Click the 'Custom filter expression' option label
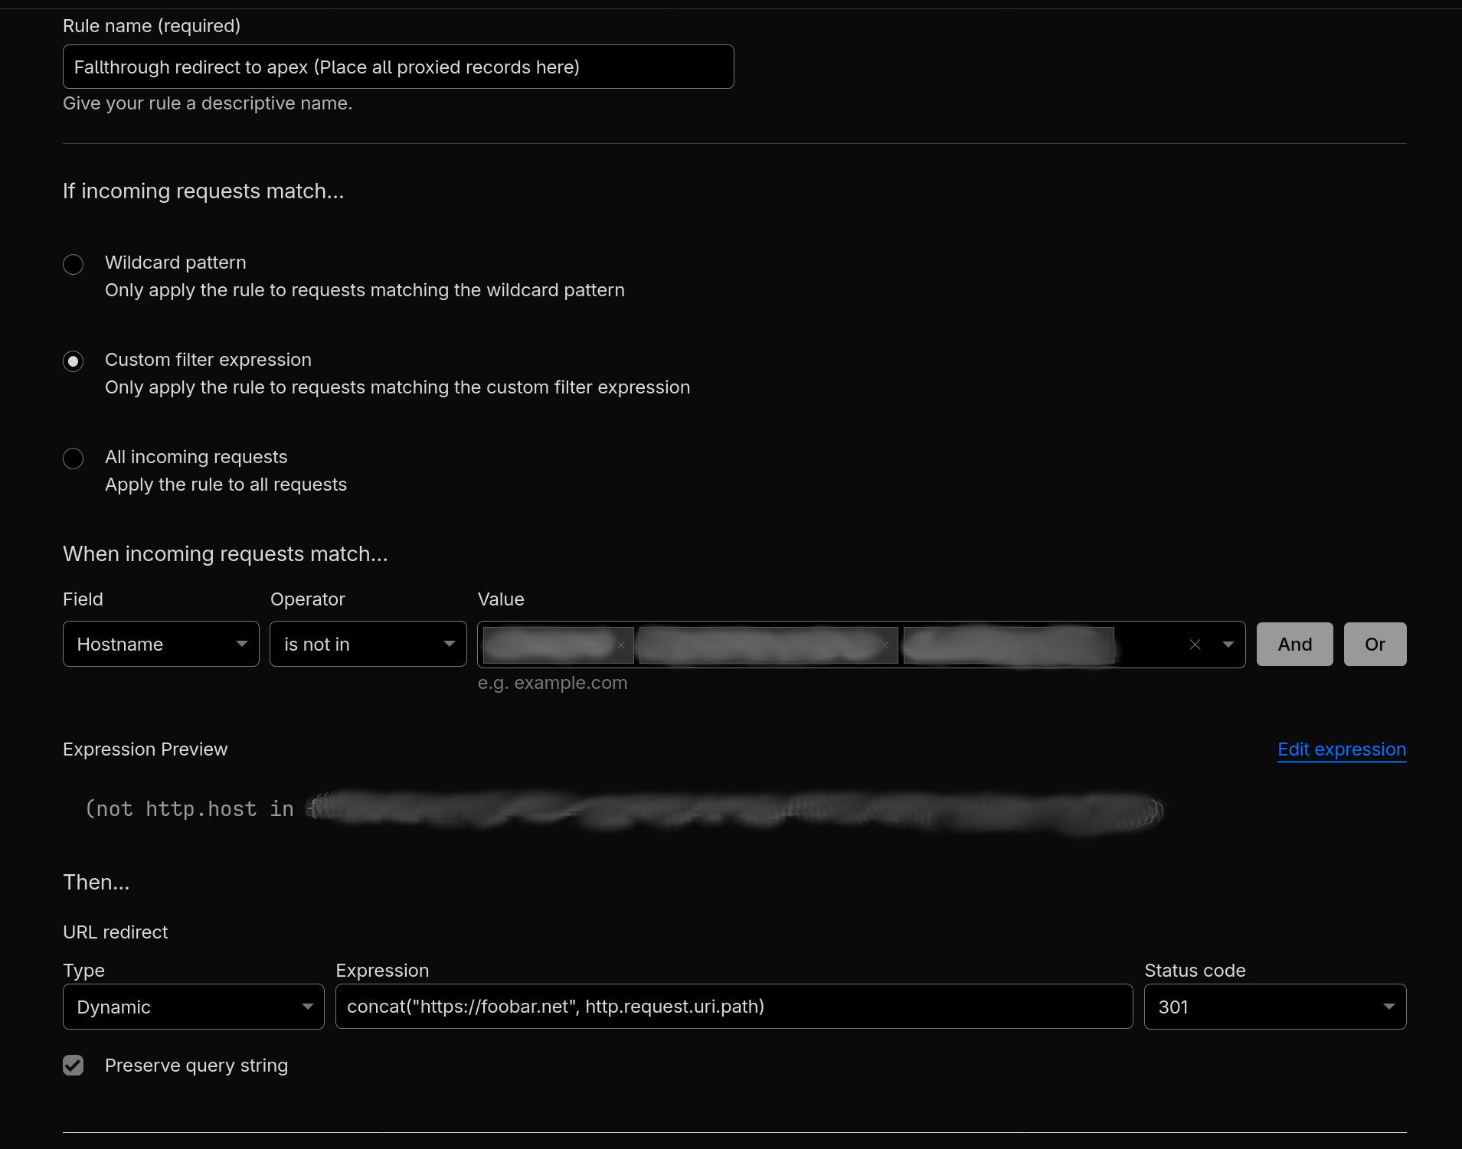Screen dimensions: 1462x1149 [x=208, y=360]
